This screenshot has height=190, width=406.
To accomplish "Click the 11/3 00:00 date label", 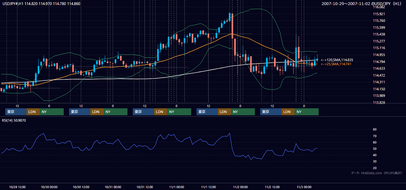I will pos(304,187).
